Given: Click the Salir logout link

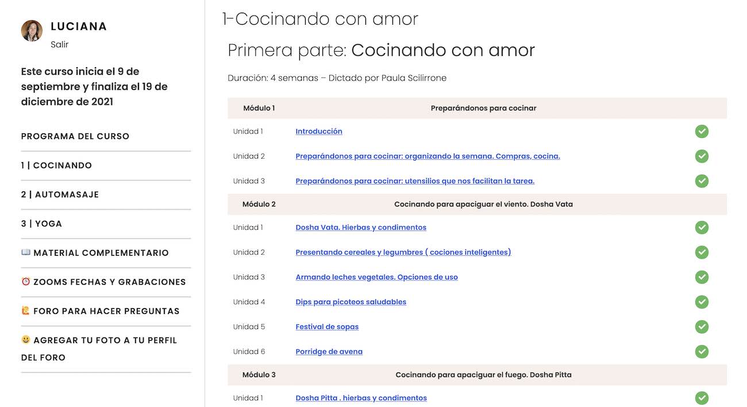Looking at the screenshot, I should click(59, 44).
